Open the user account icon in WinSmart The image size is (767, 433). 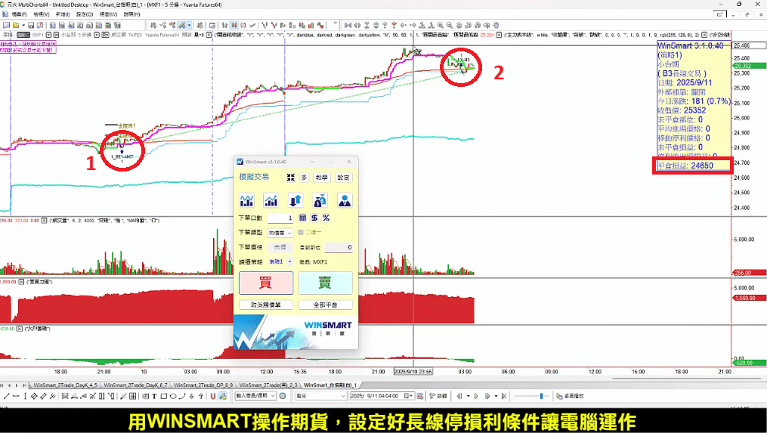pos(345,200)
